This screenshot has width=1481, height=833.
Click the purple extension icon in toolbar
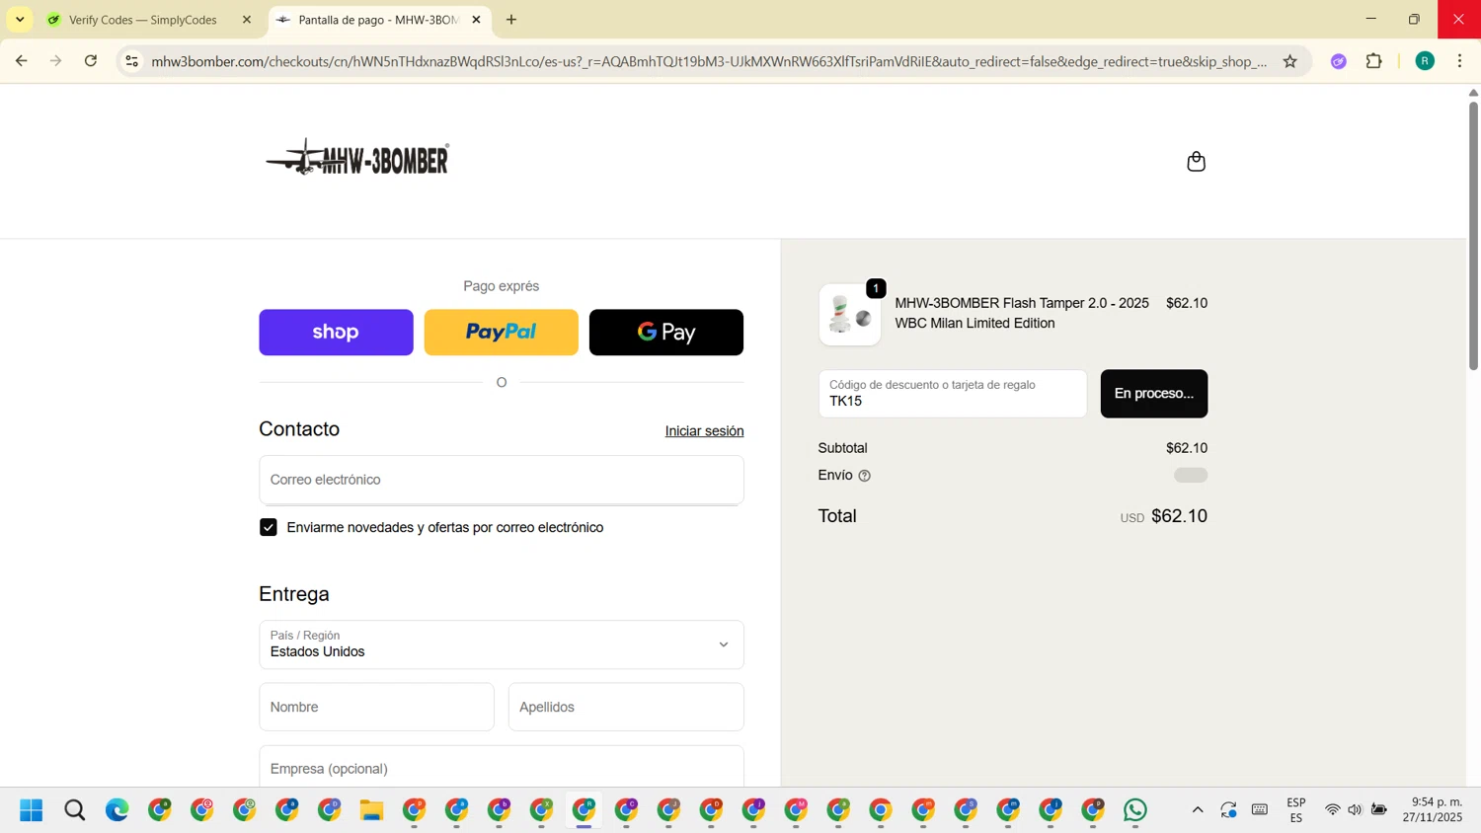[1338, 61]
